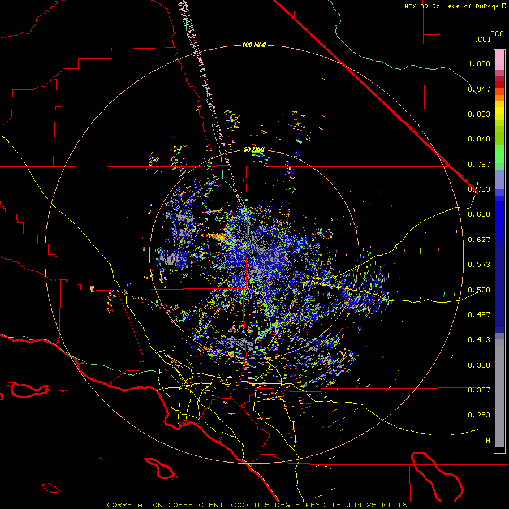The height and width of the screenshot is (509, 509).
Task: Click the 0.520 scale value
Action: click(x=479, y=290)
